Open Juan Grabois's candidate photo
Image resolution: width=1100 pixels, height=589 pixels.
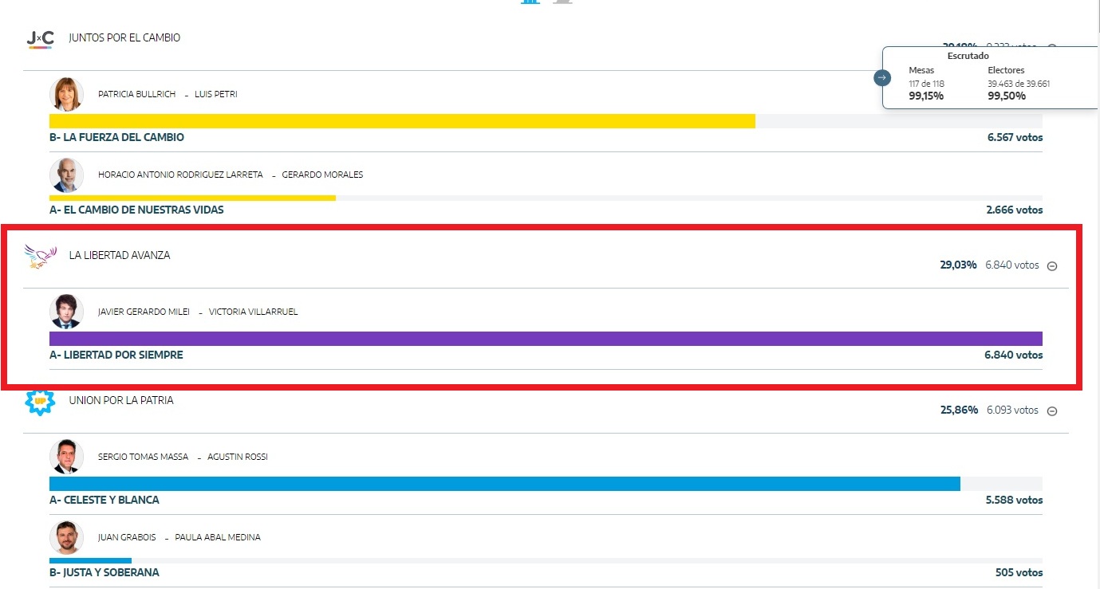tap(66, 537)
